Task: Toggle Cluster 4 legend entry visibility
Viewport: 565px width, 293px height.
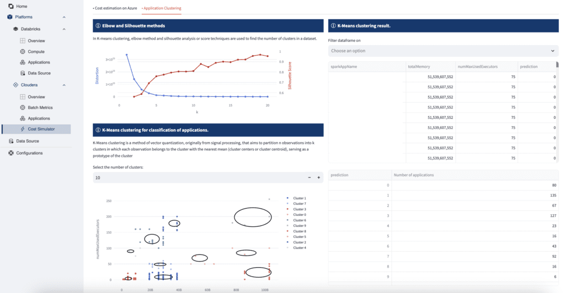Action: pyautogui.click(x=300, y=248)
